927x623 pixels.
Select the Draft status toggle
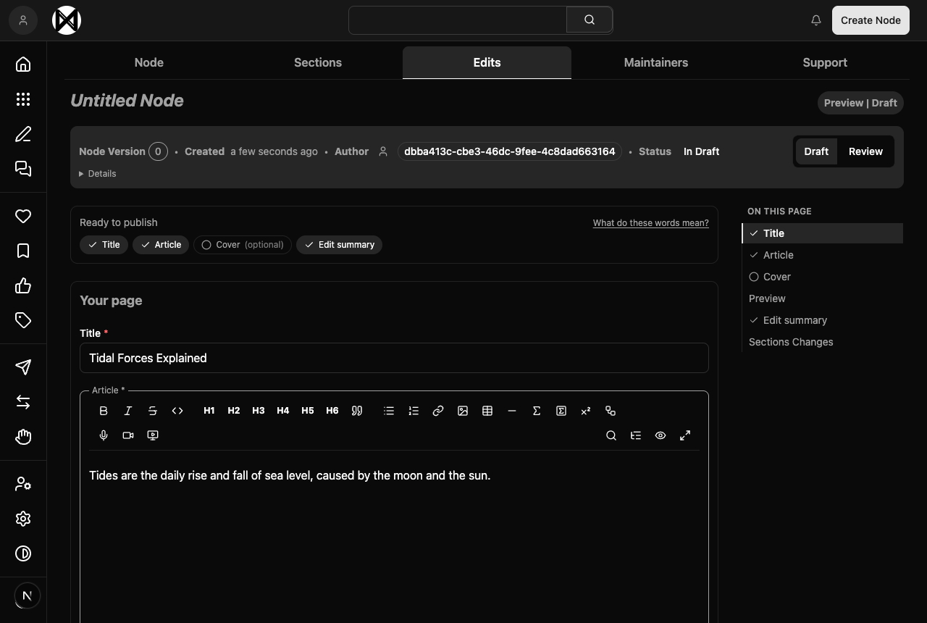pos(816,151)
